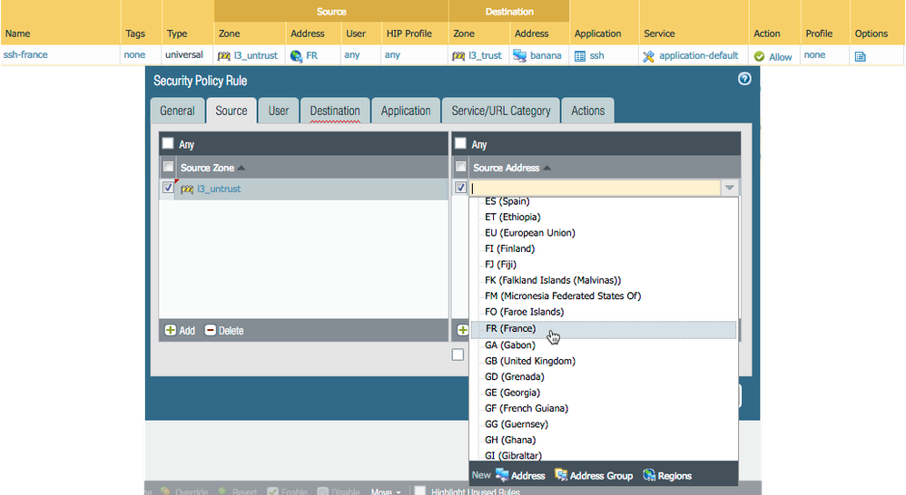Expand the Source Address dropdown arrow
Image resolution: width=906 pixels, height=495 pixels.
click(x=729, y=189)
